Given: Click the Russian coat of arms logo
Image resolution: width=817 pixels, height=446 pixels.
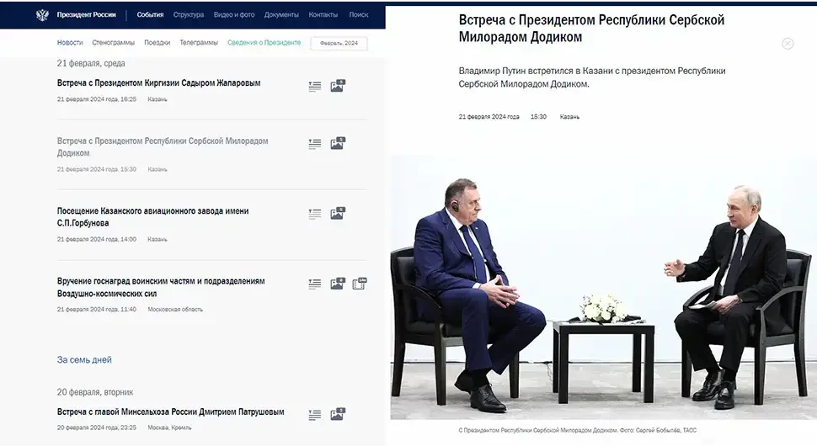Looking at the screenshot, I should (42, 14).
